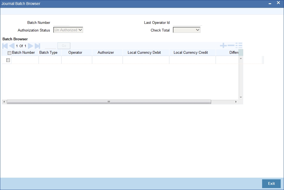The image size is (284, 190).
Task: Focus the Last Operator Id field
Action: click(x=187, y=23)
